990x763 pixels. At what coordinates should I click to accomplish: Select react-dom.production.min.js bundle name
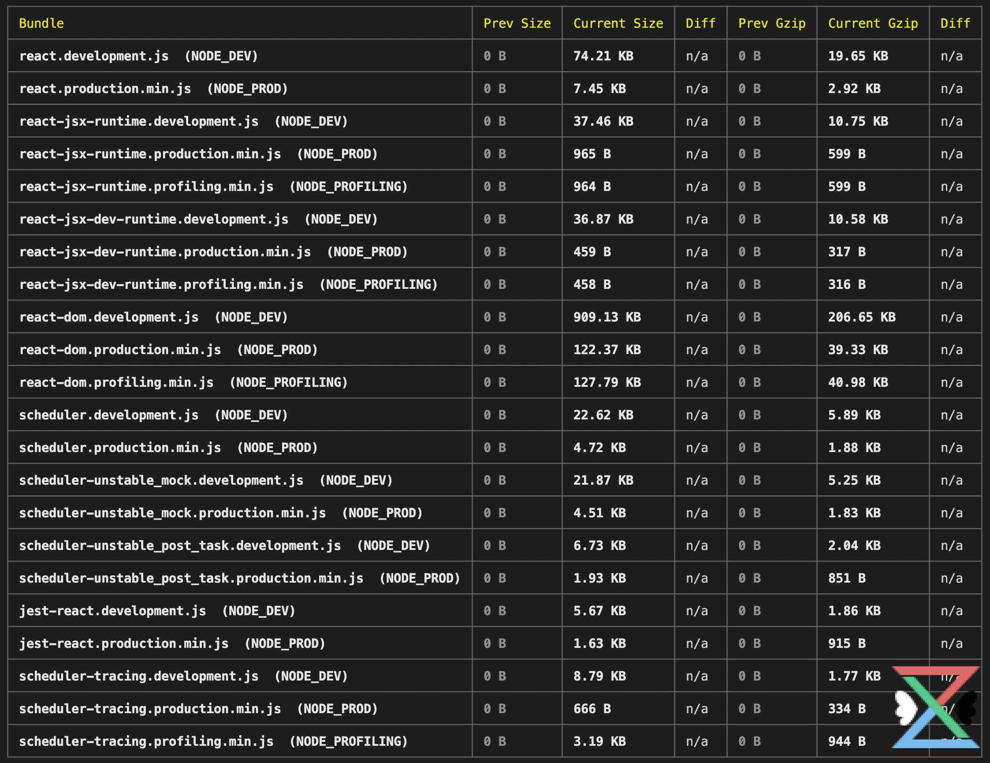click(120, 350)
